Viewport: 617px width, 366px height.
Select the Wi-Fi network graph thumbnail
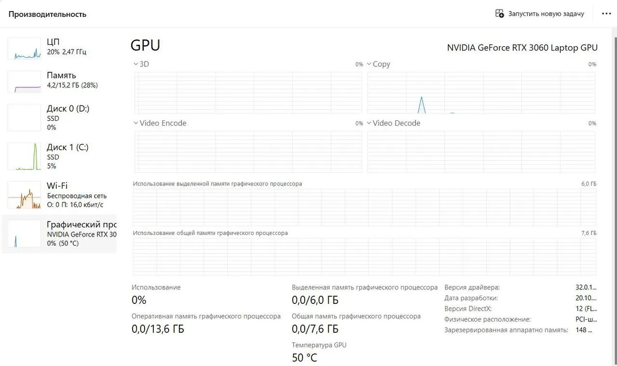point(24,195)
